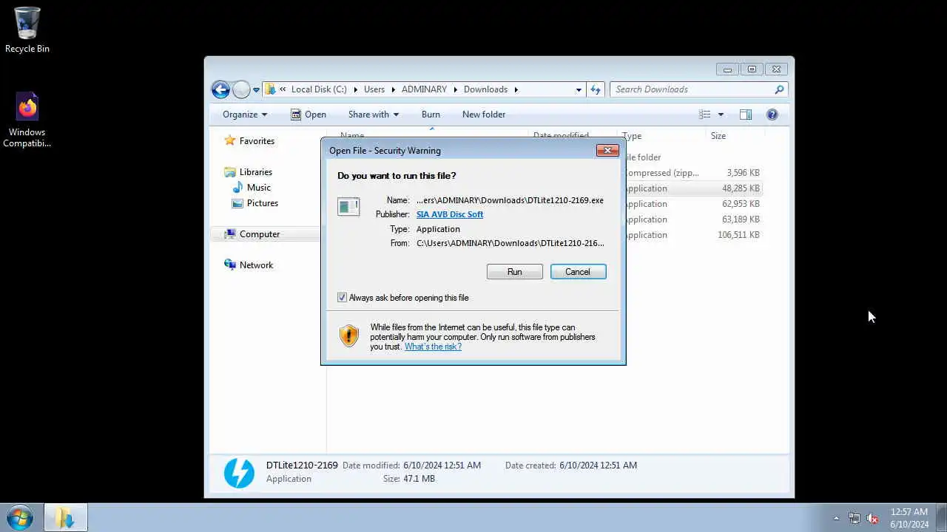Screen dimensions: 947x532
Task: Sort by the Size column header
Action: coord(735,136)
